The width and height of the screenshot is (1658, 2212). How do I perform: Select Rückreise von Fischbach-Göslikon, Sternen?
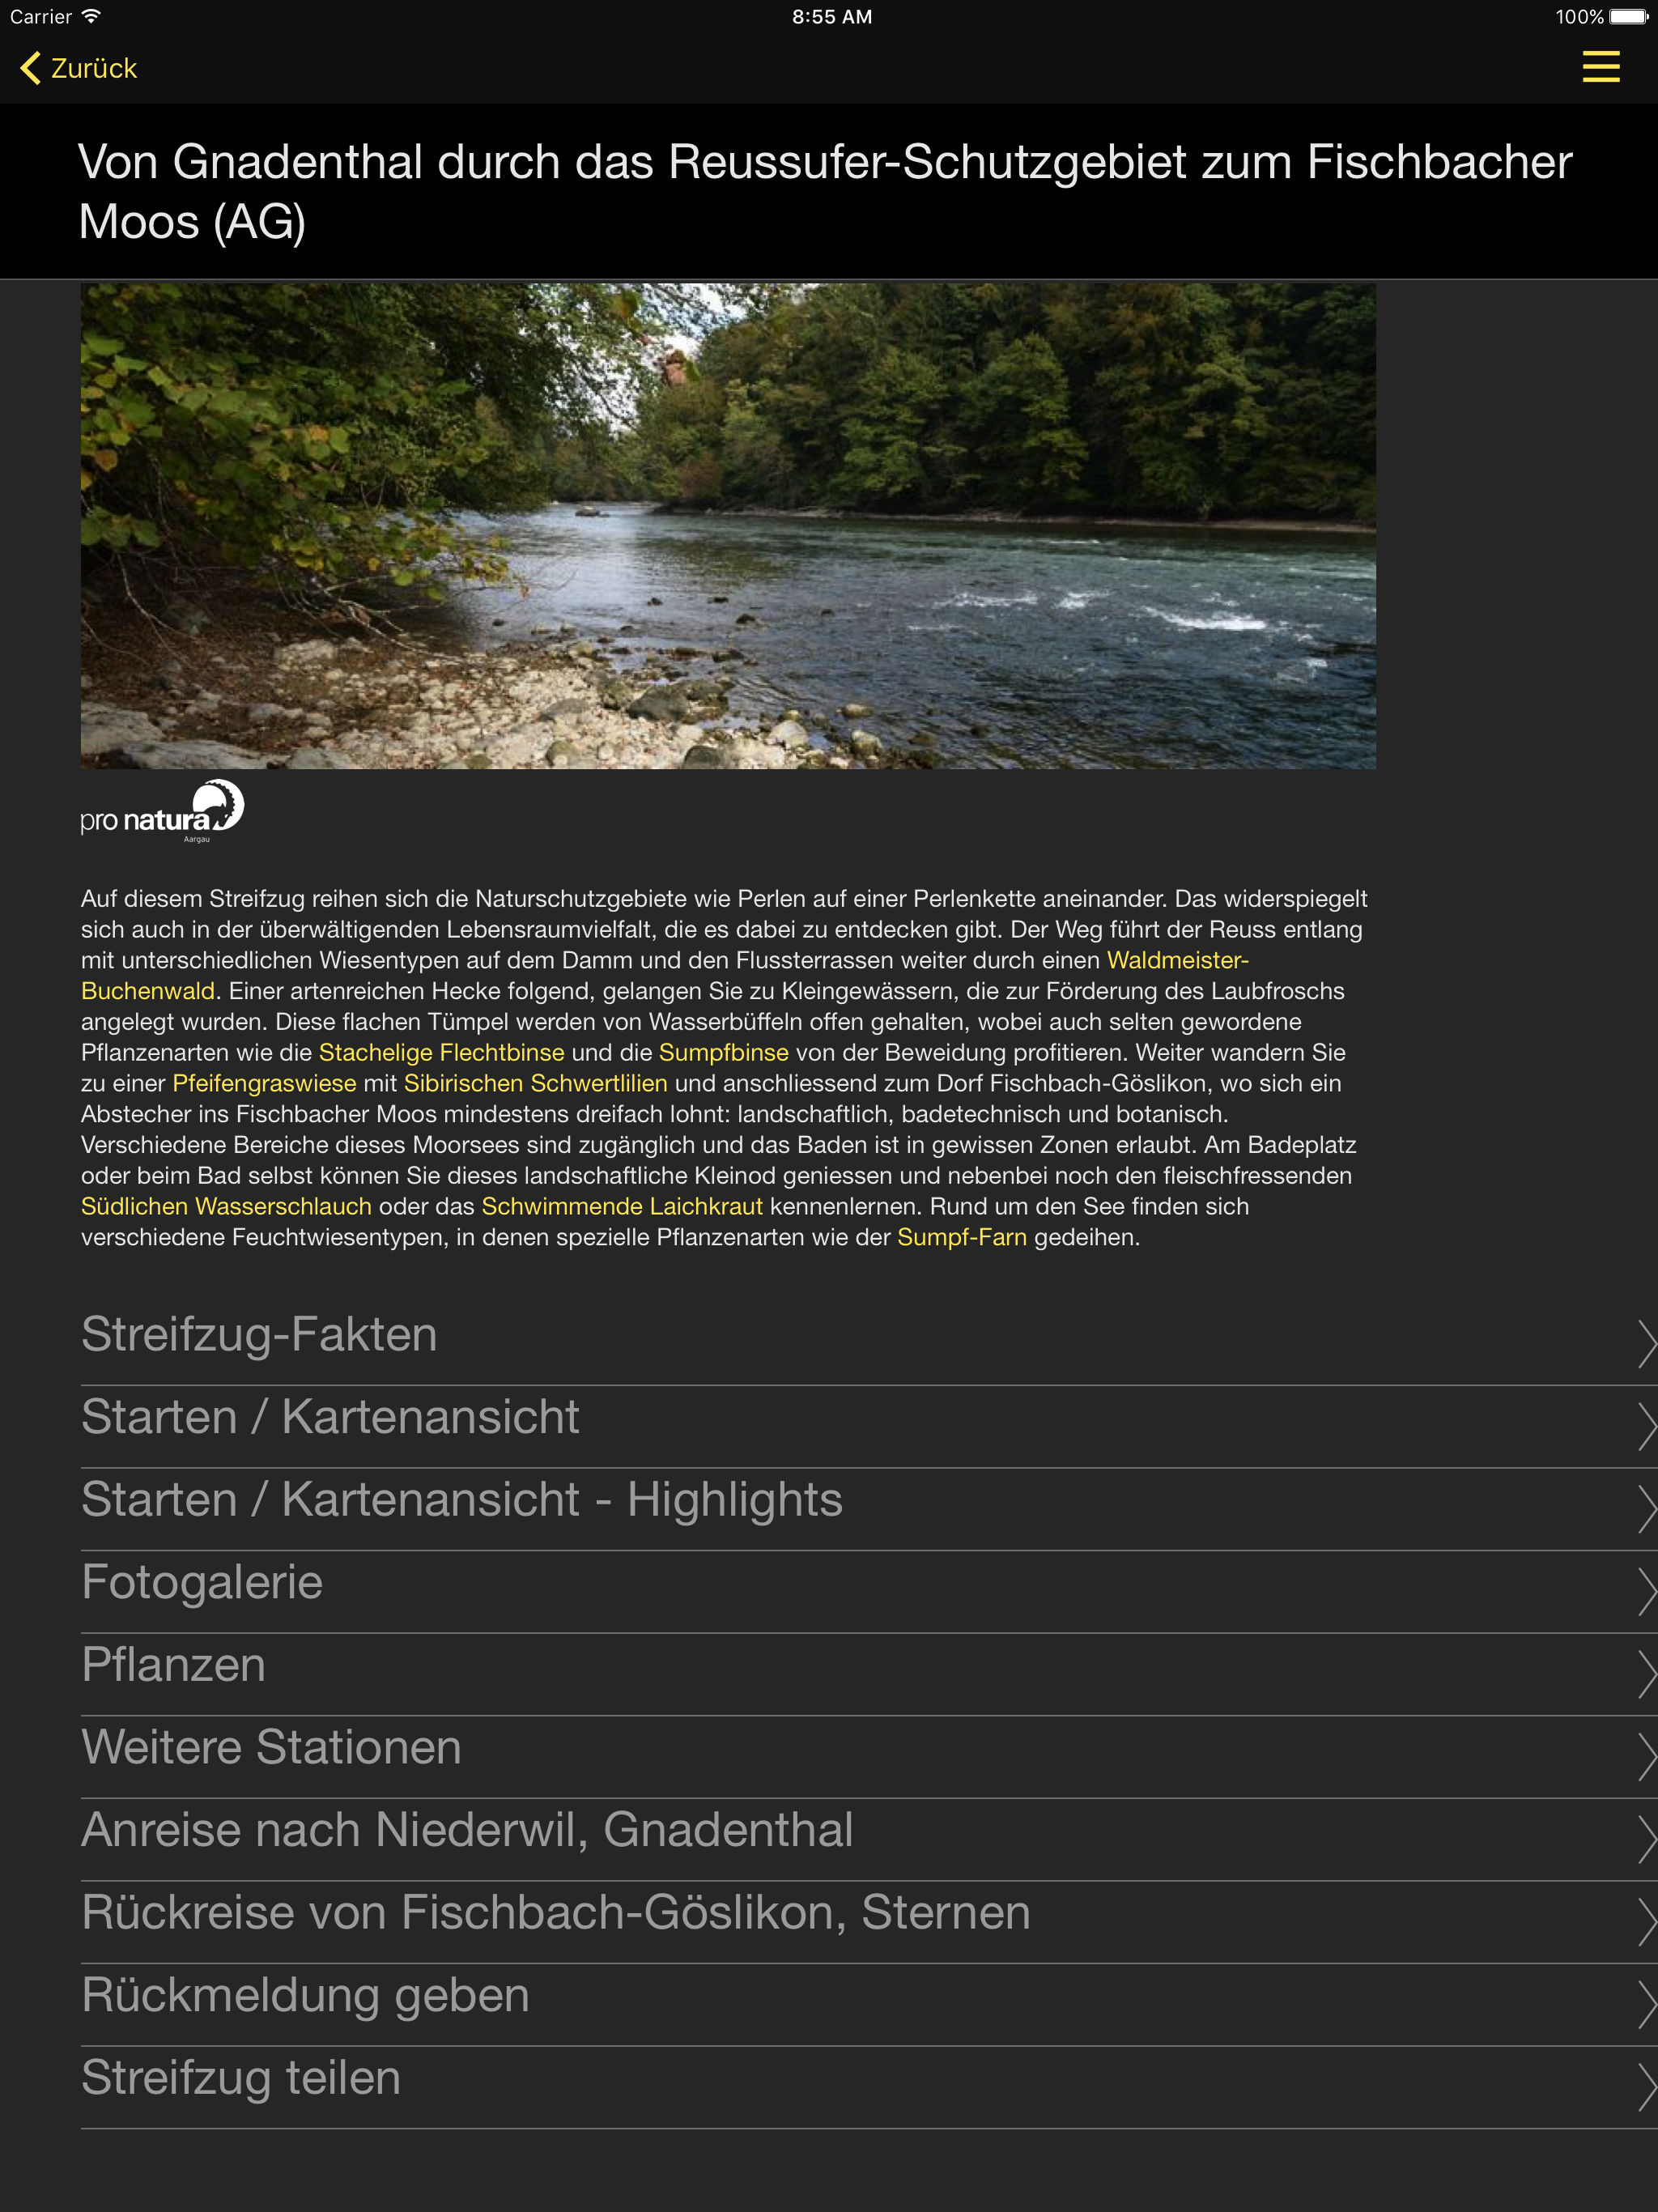tap(869, 1921)
